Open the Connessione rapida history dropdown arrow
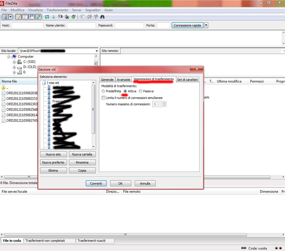285x251 pixels. click(x=206, y=25)
